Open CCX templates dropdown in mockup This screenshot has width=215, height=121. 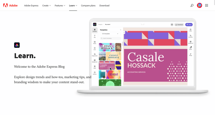[110, 34]
